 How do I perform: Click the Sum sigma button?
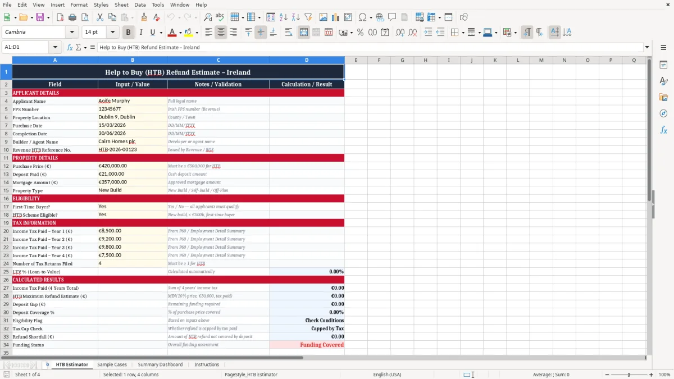click(x=78, y=47)
